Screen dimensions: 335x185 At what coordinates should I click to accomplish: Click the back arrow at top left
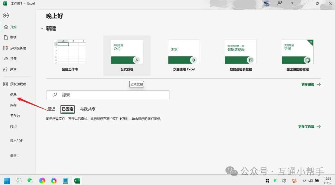tap(6, 15)
